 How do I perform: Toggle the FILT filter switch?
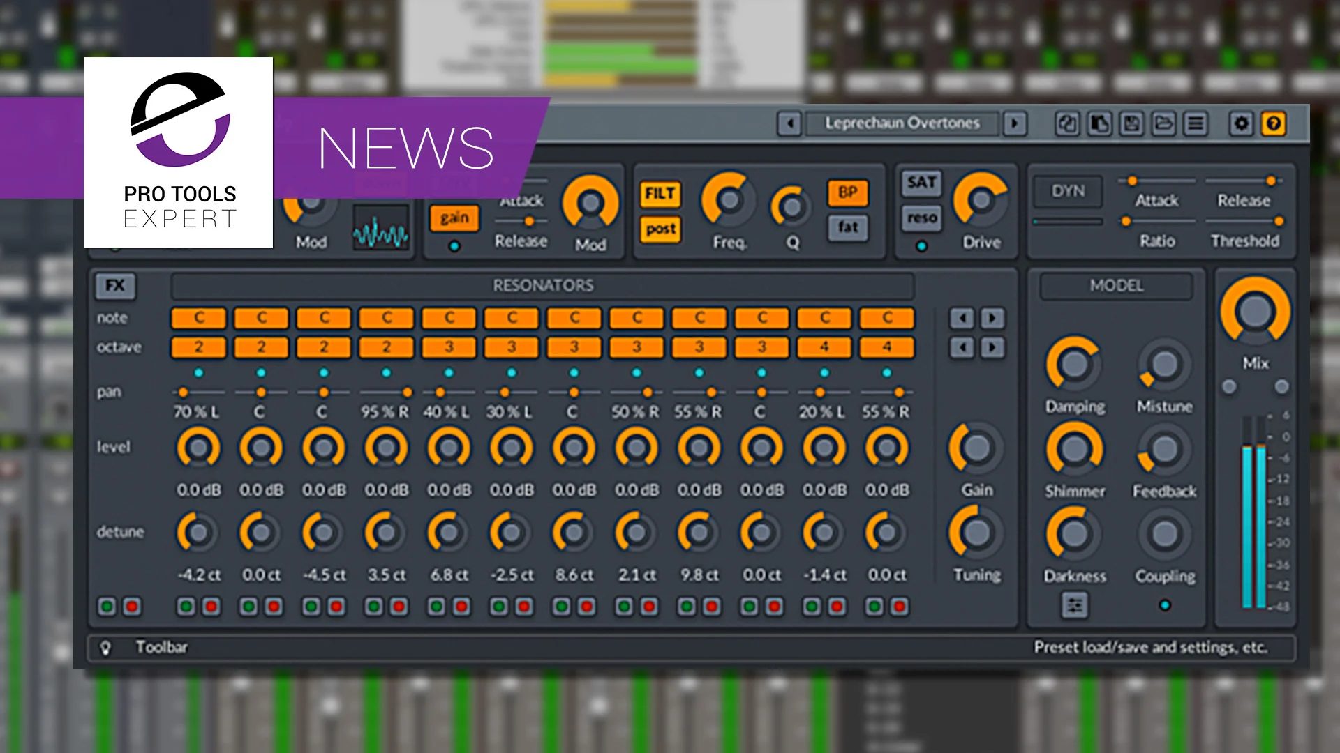point(660,193)
